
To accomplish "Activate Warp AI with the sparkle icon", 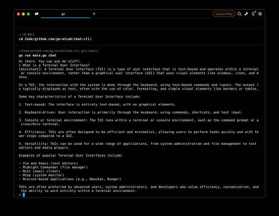I will click(x=246, y=14).
